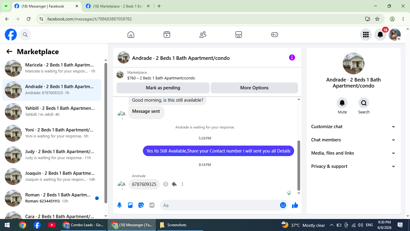Expand the Privacy & support section
This screenshot has width=410, height=231.
click(353, 166)
